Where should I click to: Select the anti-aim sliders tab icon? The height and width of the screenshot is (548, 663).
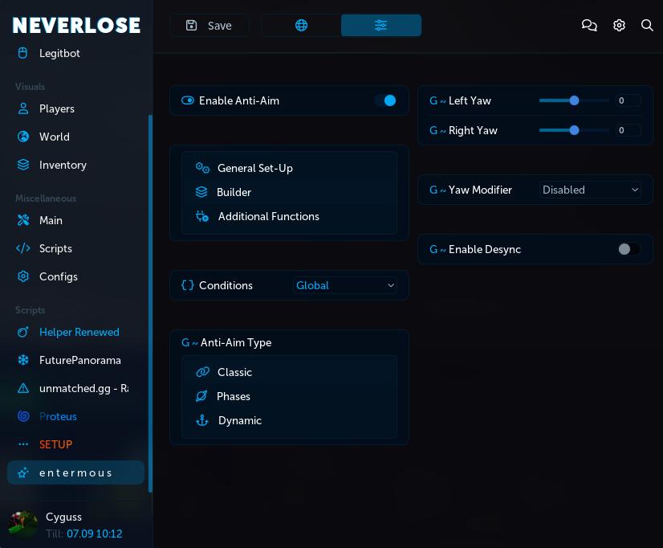click(381, 25)
